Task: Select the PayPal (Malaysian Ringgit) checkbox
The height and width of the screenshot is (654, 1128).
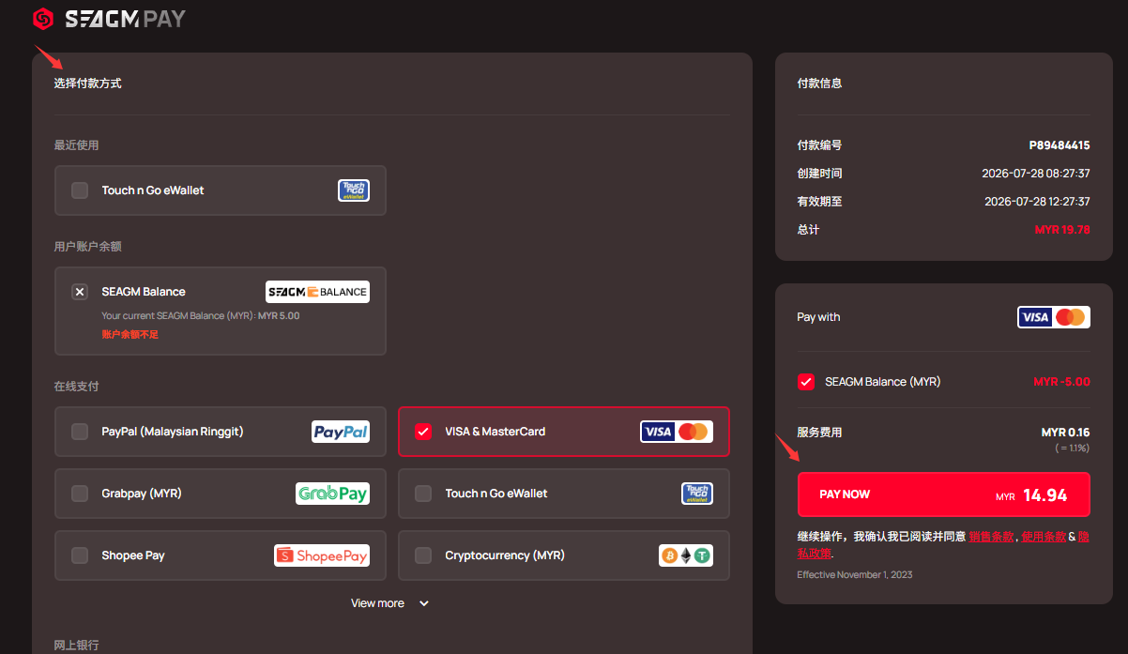Action: tap(80, 432)
